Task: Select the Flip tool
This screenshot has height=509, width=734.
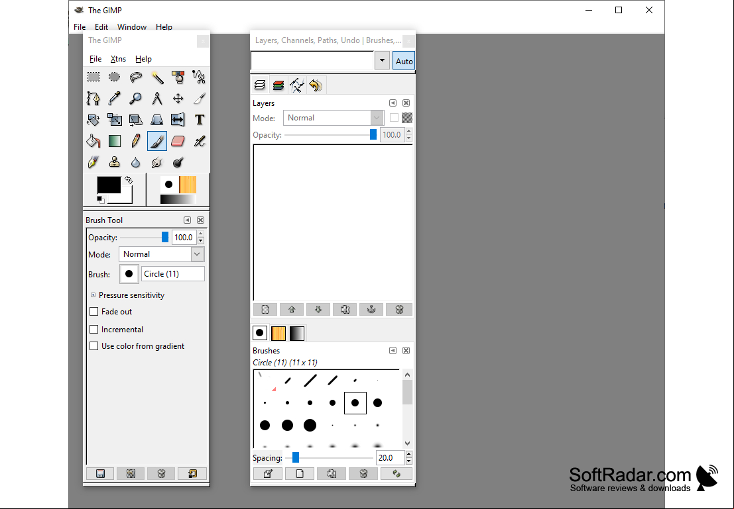Action: tap(178, 120)
